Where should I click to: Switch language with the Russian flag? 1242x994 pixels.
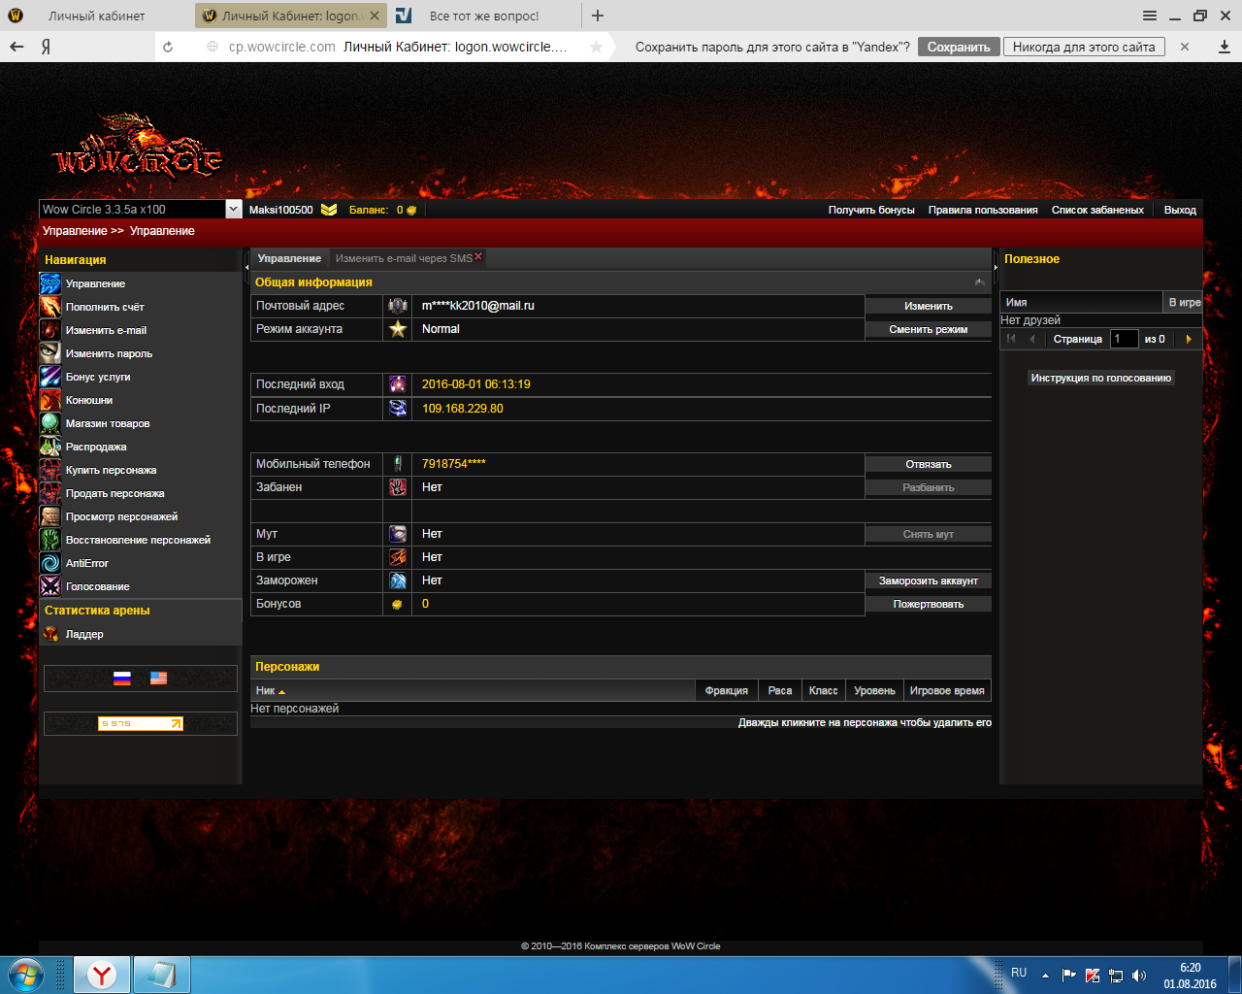pyautogui.click(x=122, y=679)
